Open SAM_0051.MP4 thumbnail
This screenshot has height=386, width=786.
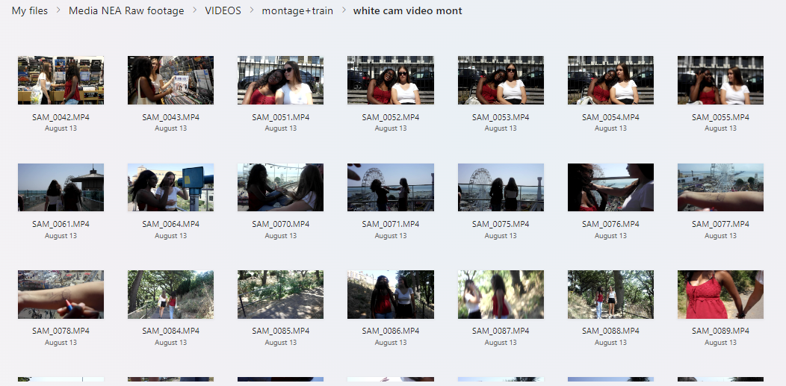pos(280,80)
